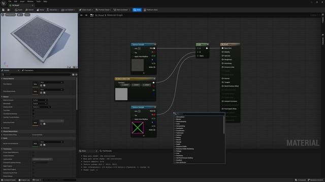
Task: Open the Shading Model dropdown
Action: tap(42, 107)
